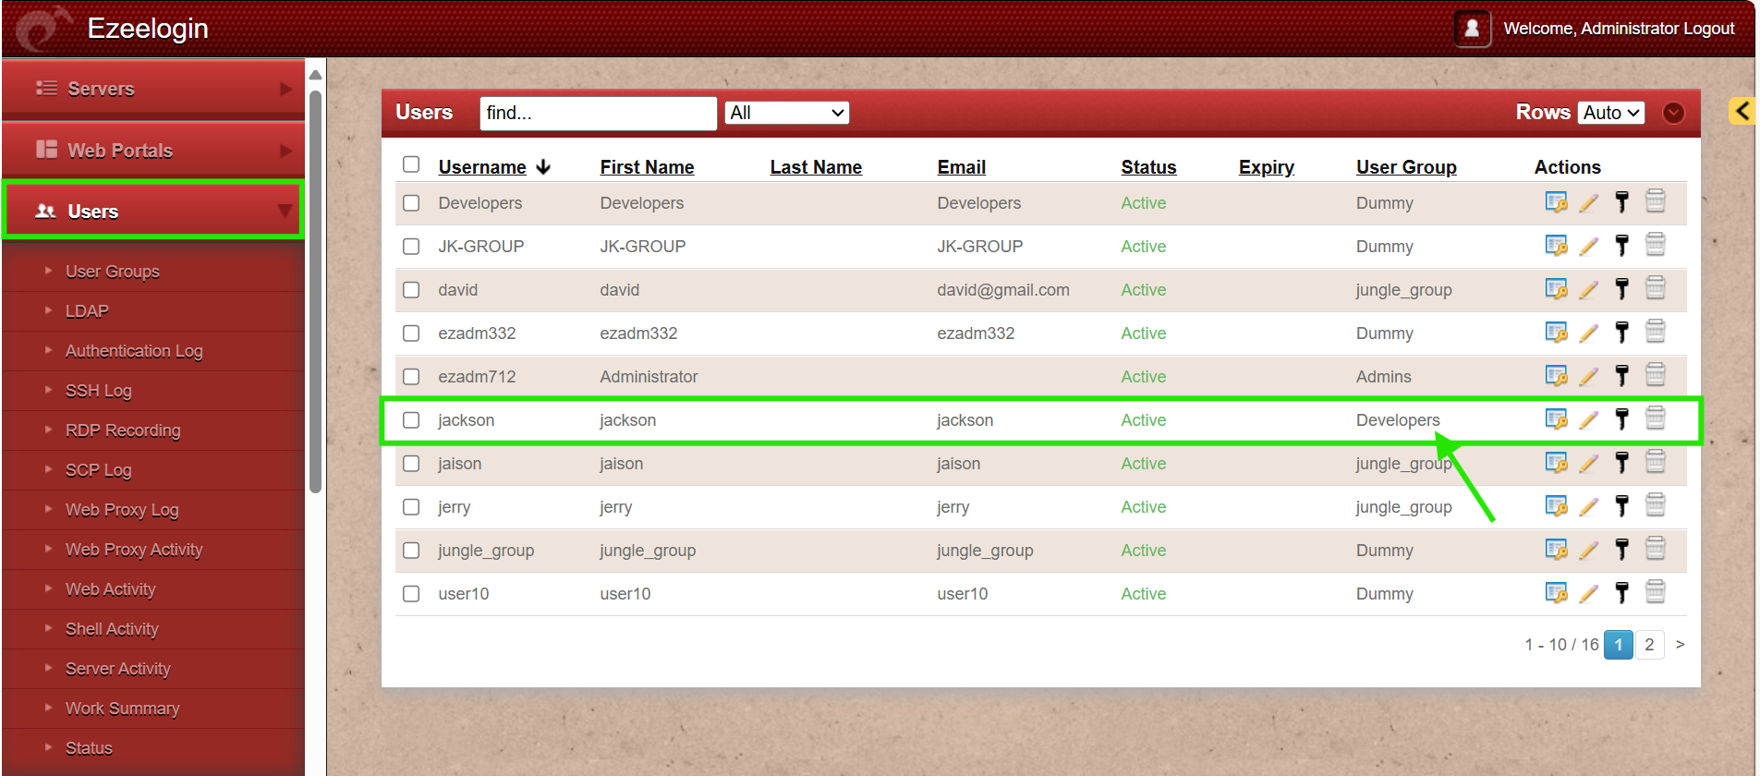Screen dimensions: 1760x776
Task: Click the delete trash icon for david
Action: [1655, 289]
